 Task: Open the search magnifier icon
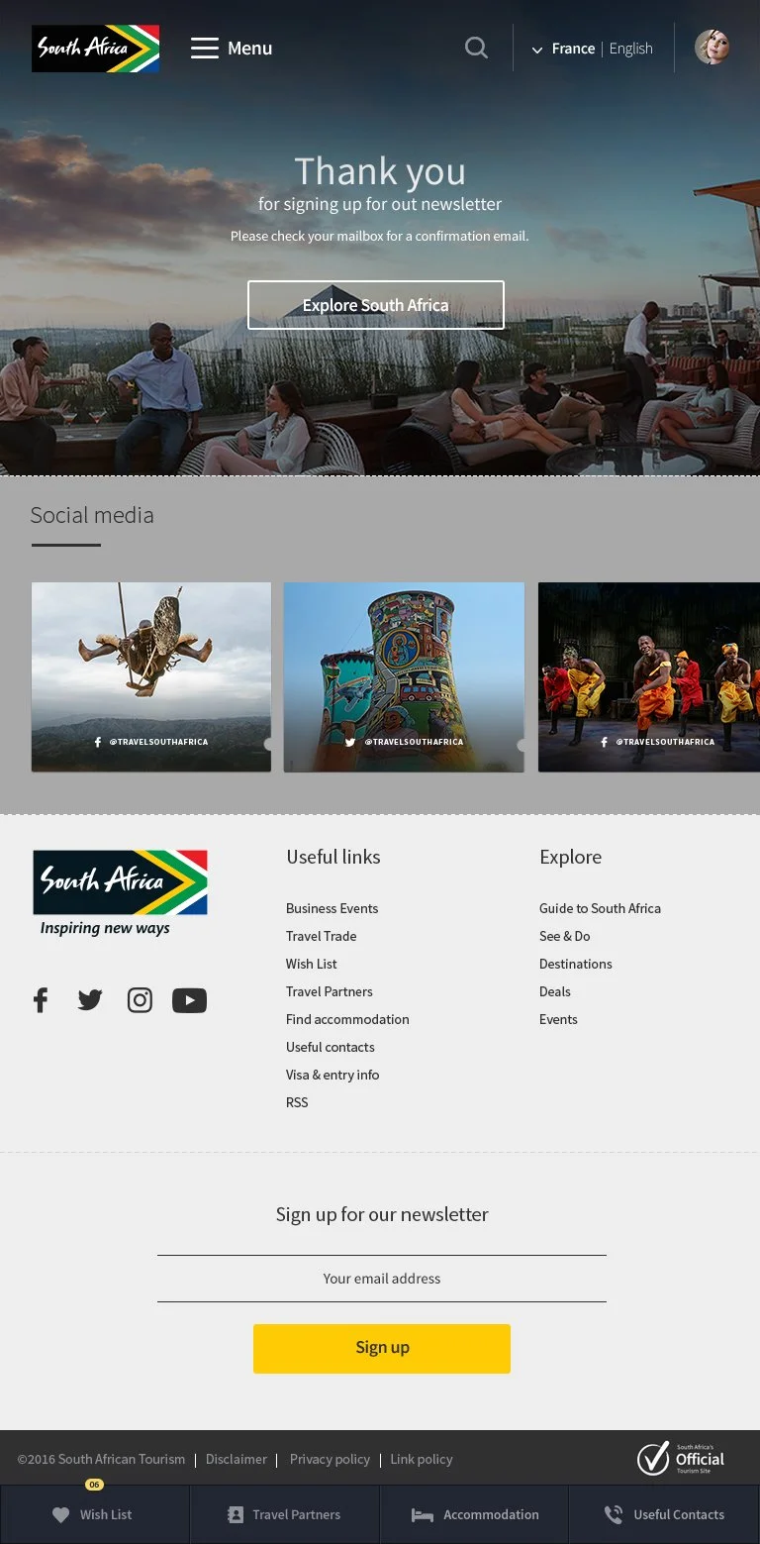coord(476,48)
